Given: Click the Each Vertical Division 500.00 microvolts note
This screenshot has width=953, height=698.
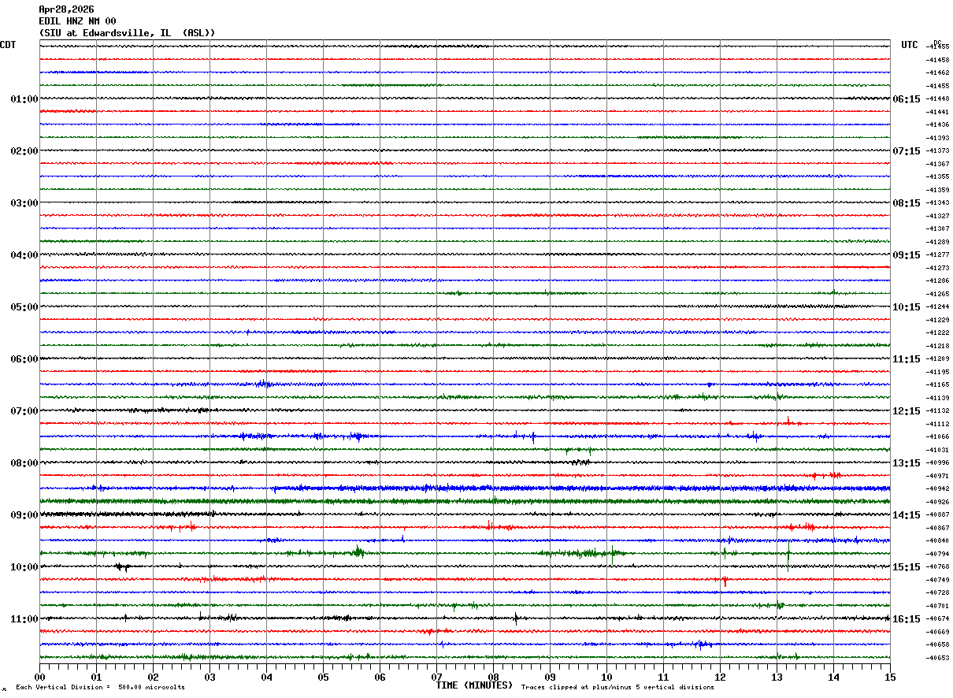Looking at the screenshot, I should click(100, 688).
